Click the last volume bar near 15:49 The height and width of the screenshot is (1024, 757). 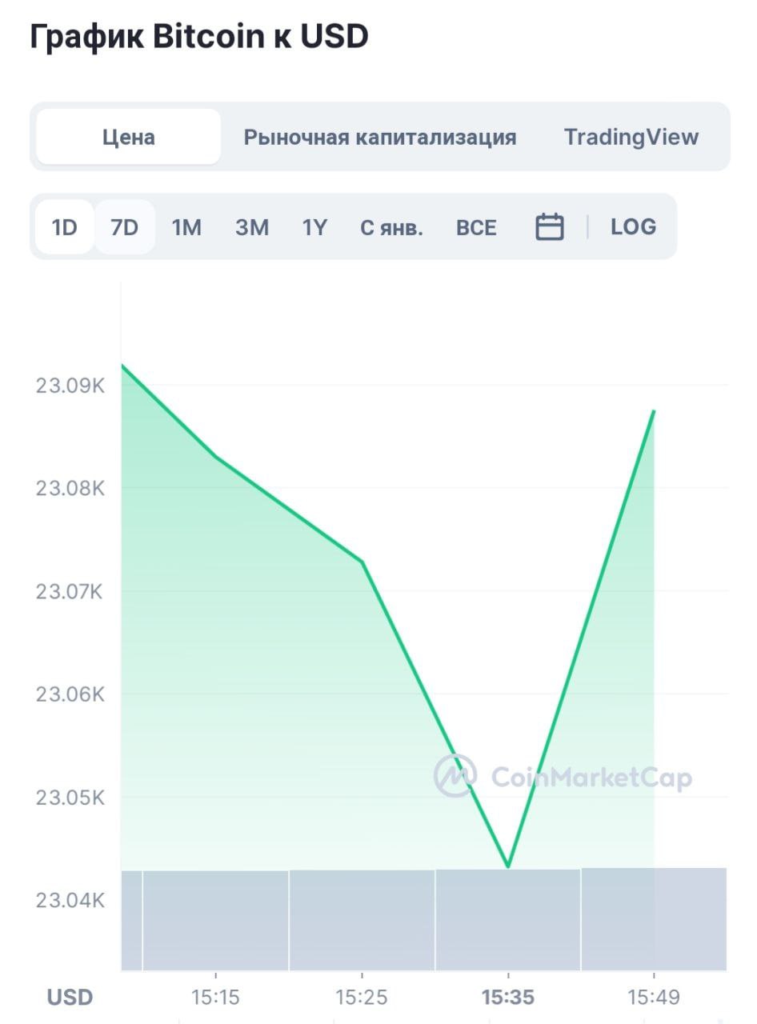(x=654, y=919)
